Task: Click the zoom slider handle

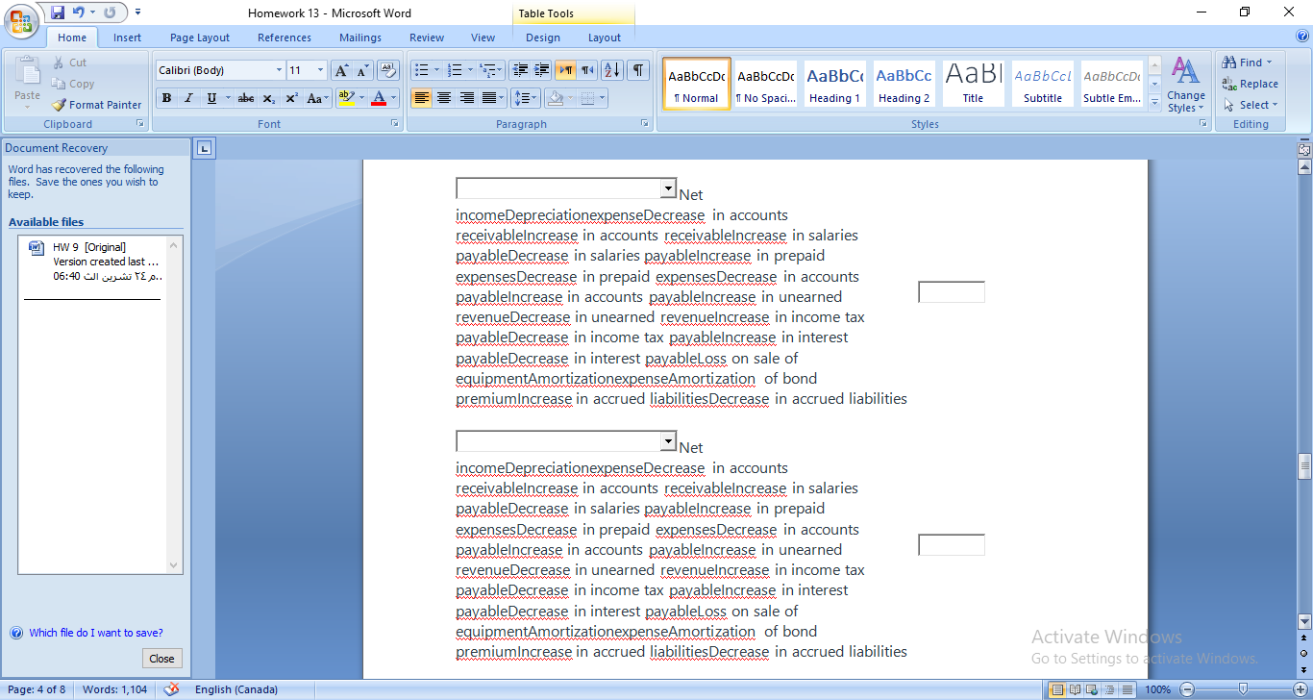Action: (1243, 689)
